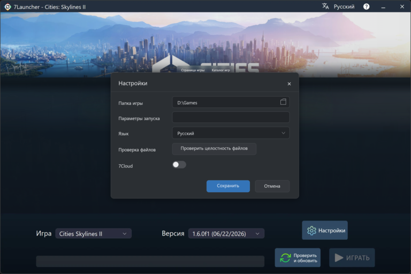The height and width of the screenshot is (274, 411).
Task: Click the Отмена button
Action: [272, 186]
